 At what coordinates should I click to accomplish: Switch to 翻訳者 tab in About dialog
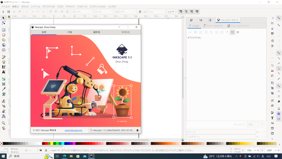(x=97, y=32)
